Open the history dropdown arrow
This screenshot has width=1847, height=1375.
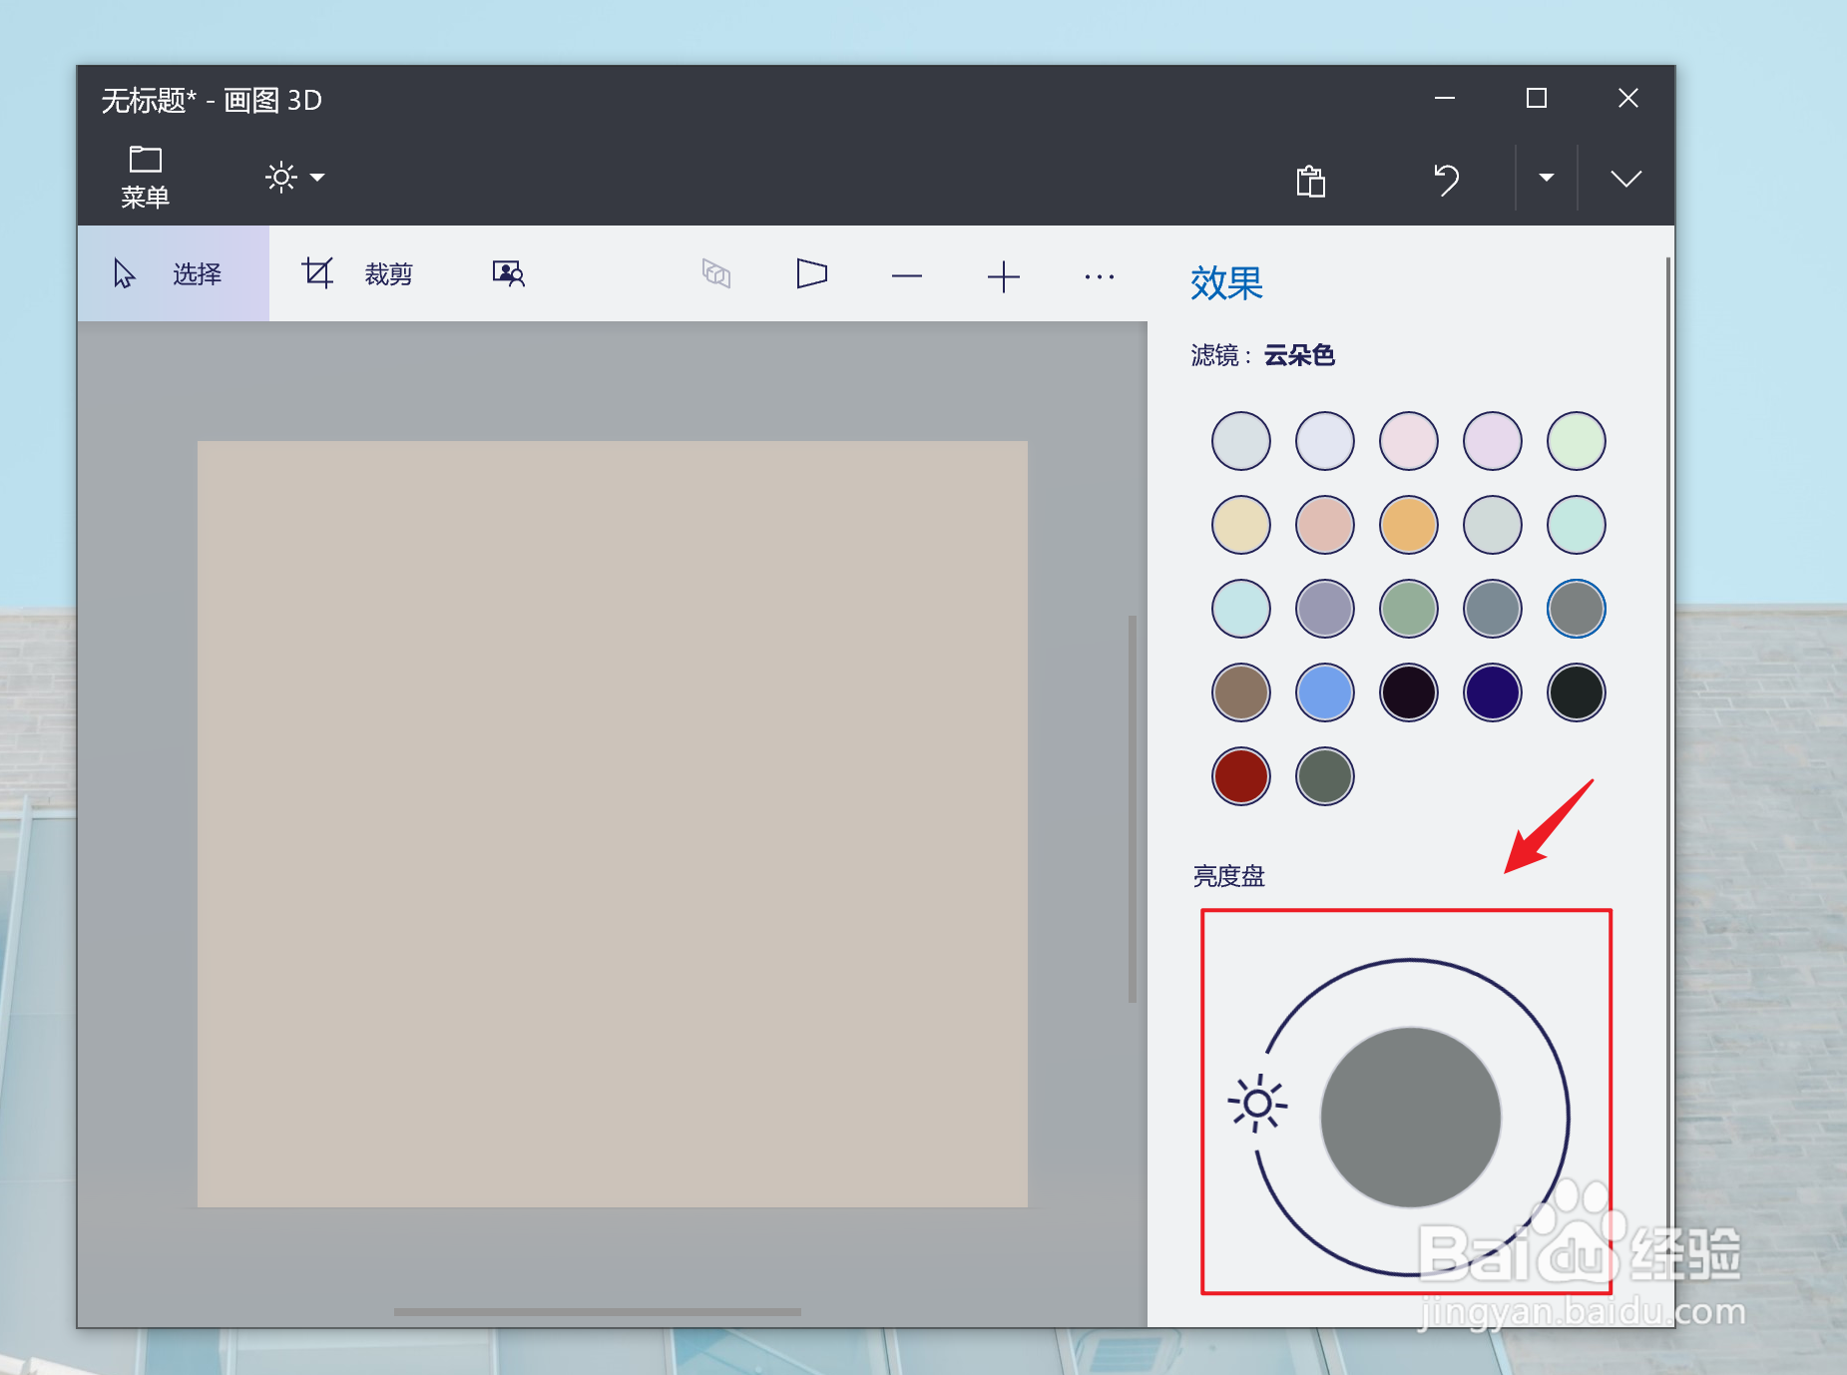point(1546,178)
